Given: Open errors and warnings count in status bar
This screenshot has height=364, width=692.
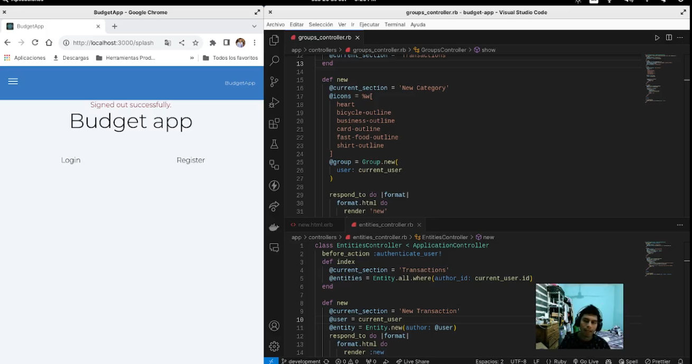Looking at the screenshot, I should click(347, 361).
